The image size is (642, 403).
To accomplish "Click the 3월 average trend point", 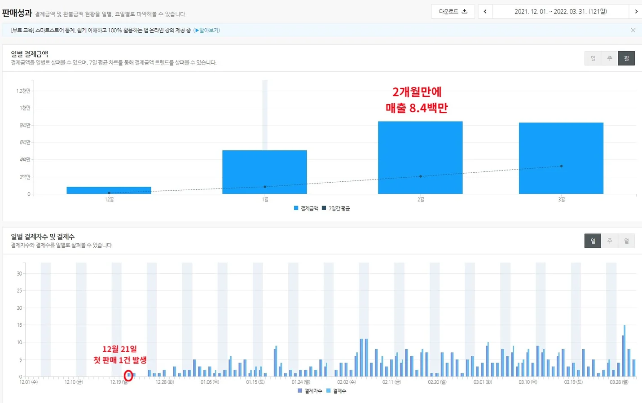I will [561, 166].
